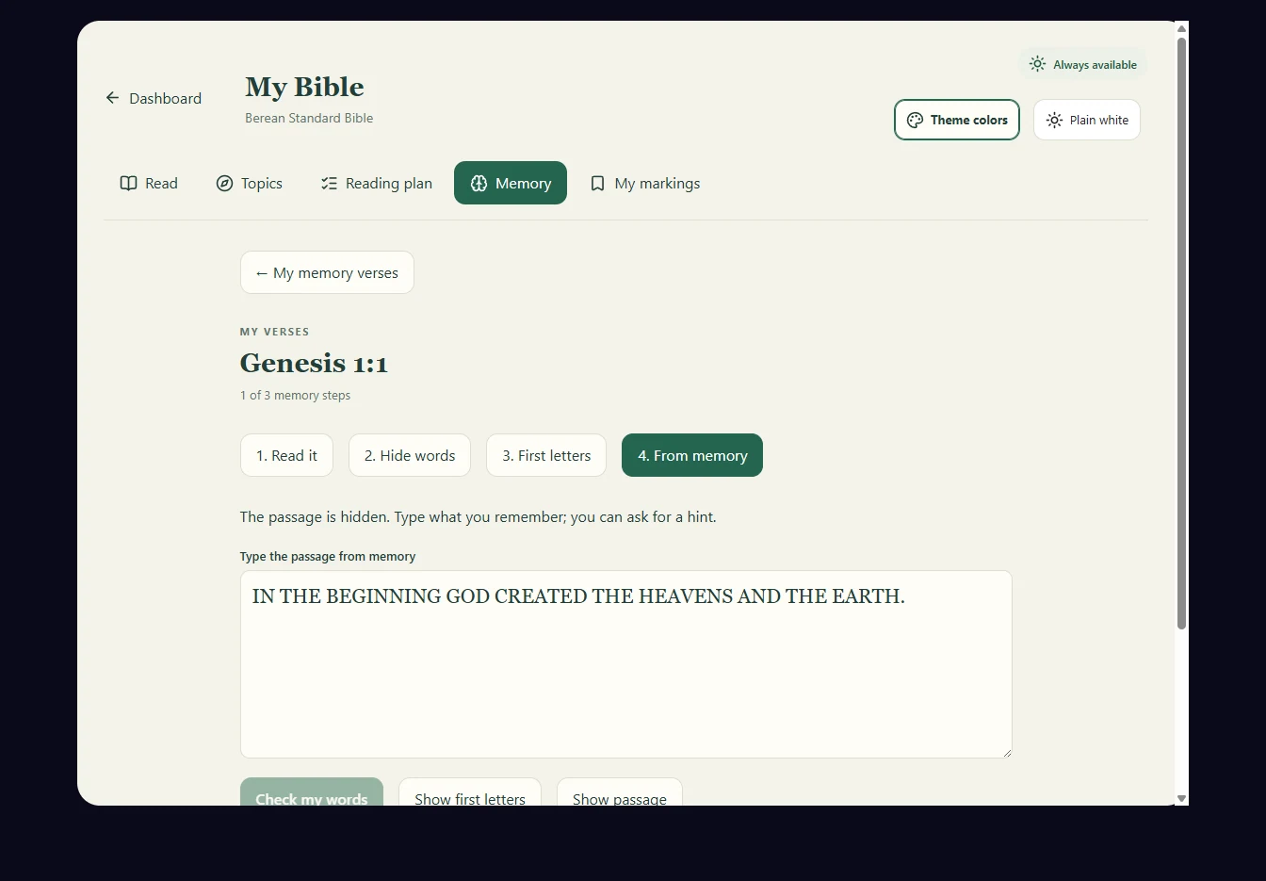Click the sun icon beside Always available
This screenshot has width=1266, height=881.
[1037, 64]
